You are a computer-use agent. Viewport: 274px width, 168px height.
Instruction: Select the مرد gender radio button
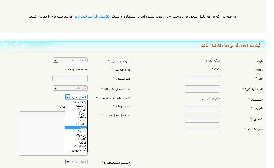coord(209,99)
